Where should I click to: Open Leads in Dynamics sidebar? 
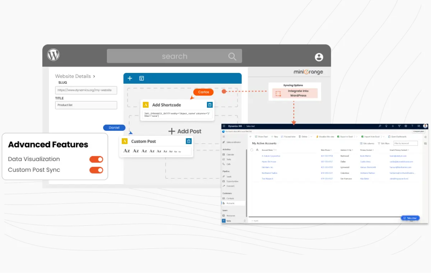(x=227, y=176)
